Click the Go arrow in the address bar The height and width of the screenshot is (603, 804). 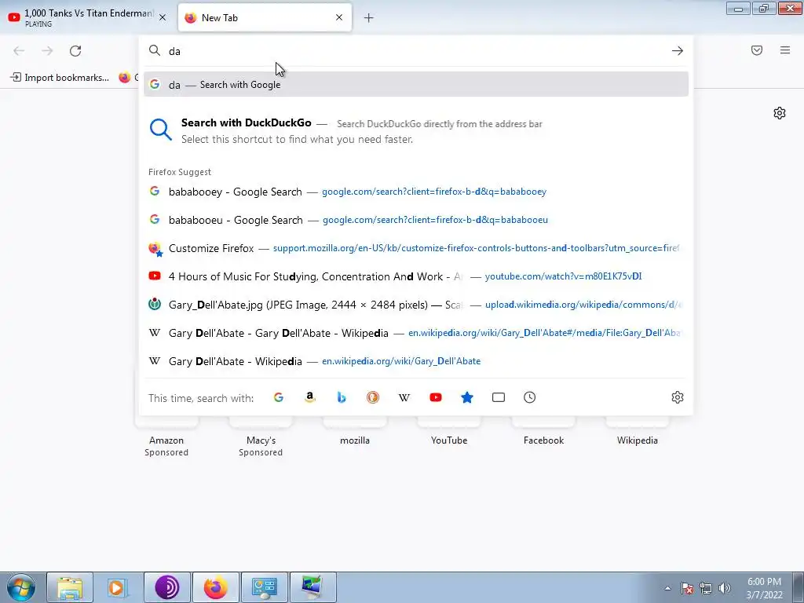tap(678, 51)
